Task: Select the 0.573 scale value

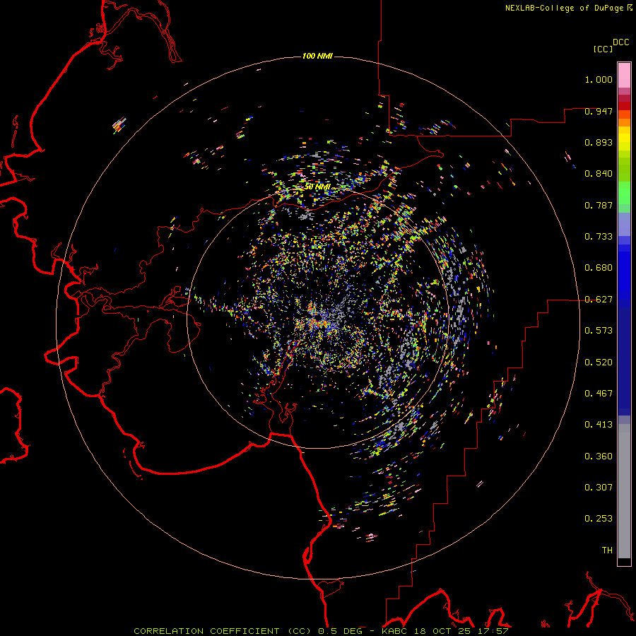Action: tap(599, 331)
